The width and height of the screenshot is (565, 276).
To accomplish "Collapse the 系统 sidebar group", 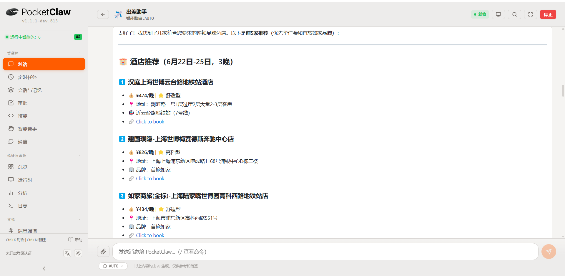I will point(79,220).
